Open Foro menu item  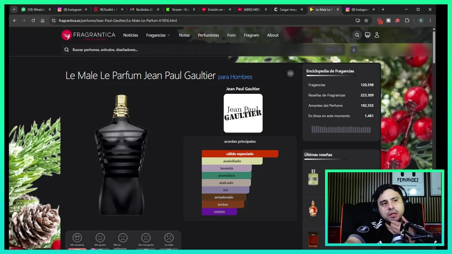[x=231, y=35]
